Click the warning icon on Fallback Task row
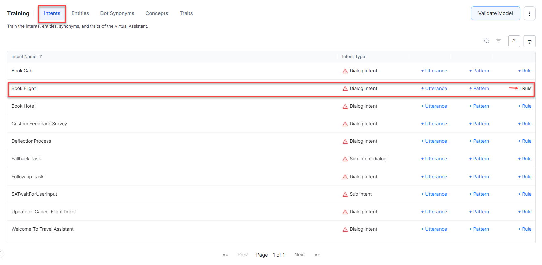 [x=345, y=159]
